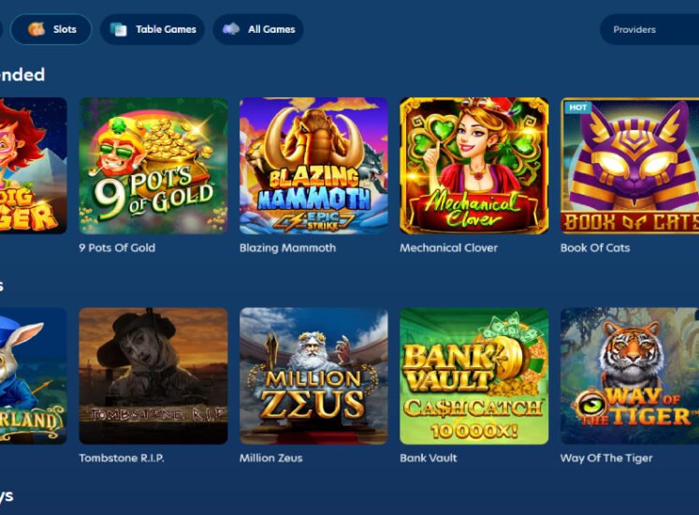Viewport: 699px width, 515px height.
Task: Click the 9 Pots Of Gold title text
Action: (x=117, y=248)
